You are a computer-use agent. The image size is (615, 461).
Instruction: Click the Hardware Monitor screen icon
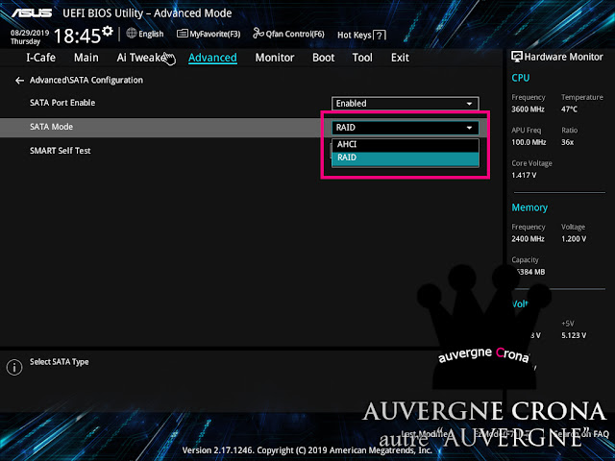517,57
